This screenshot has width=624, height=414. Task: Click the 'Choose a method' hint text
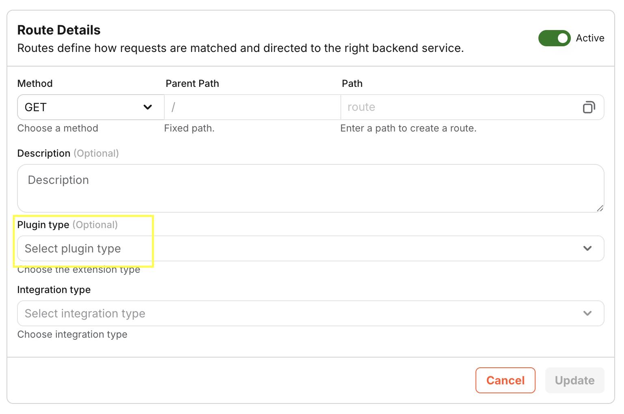[x=58, y=128]
